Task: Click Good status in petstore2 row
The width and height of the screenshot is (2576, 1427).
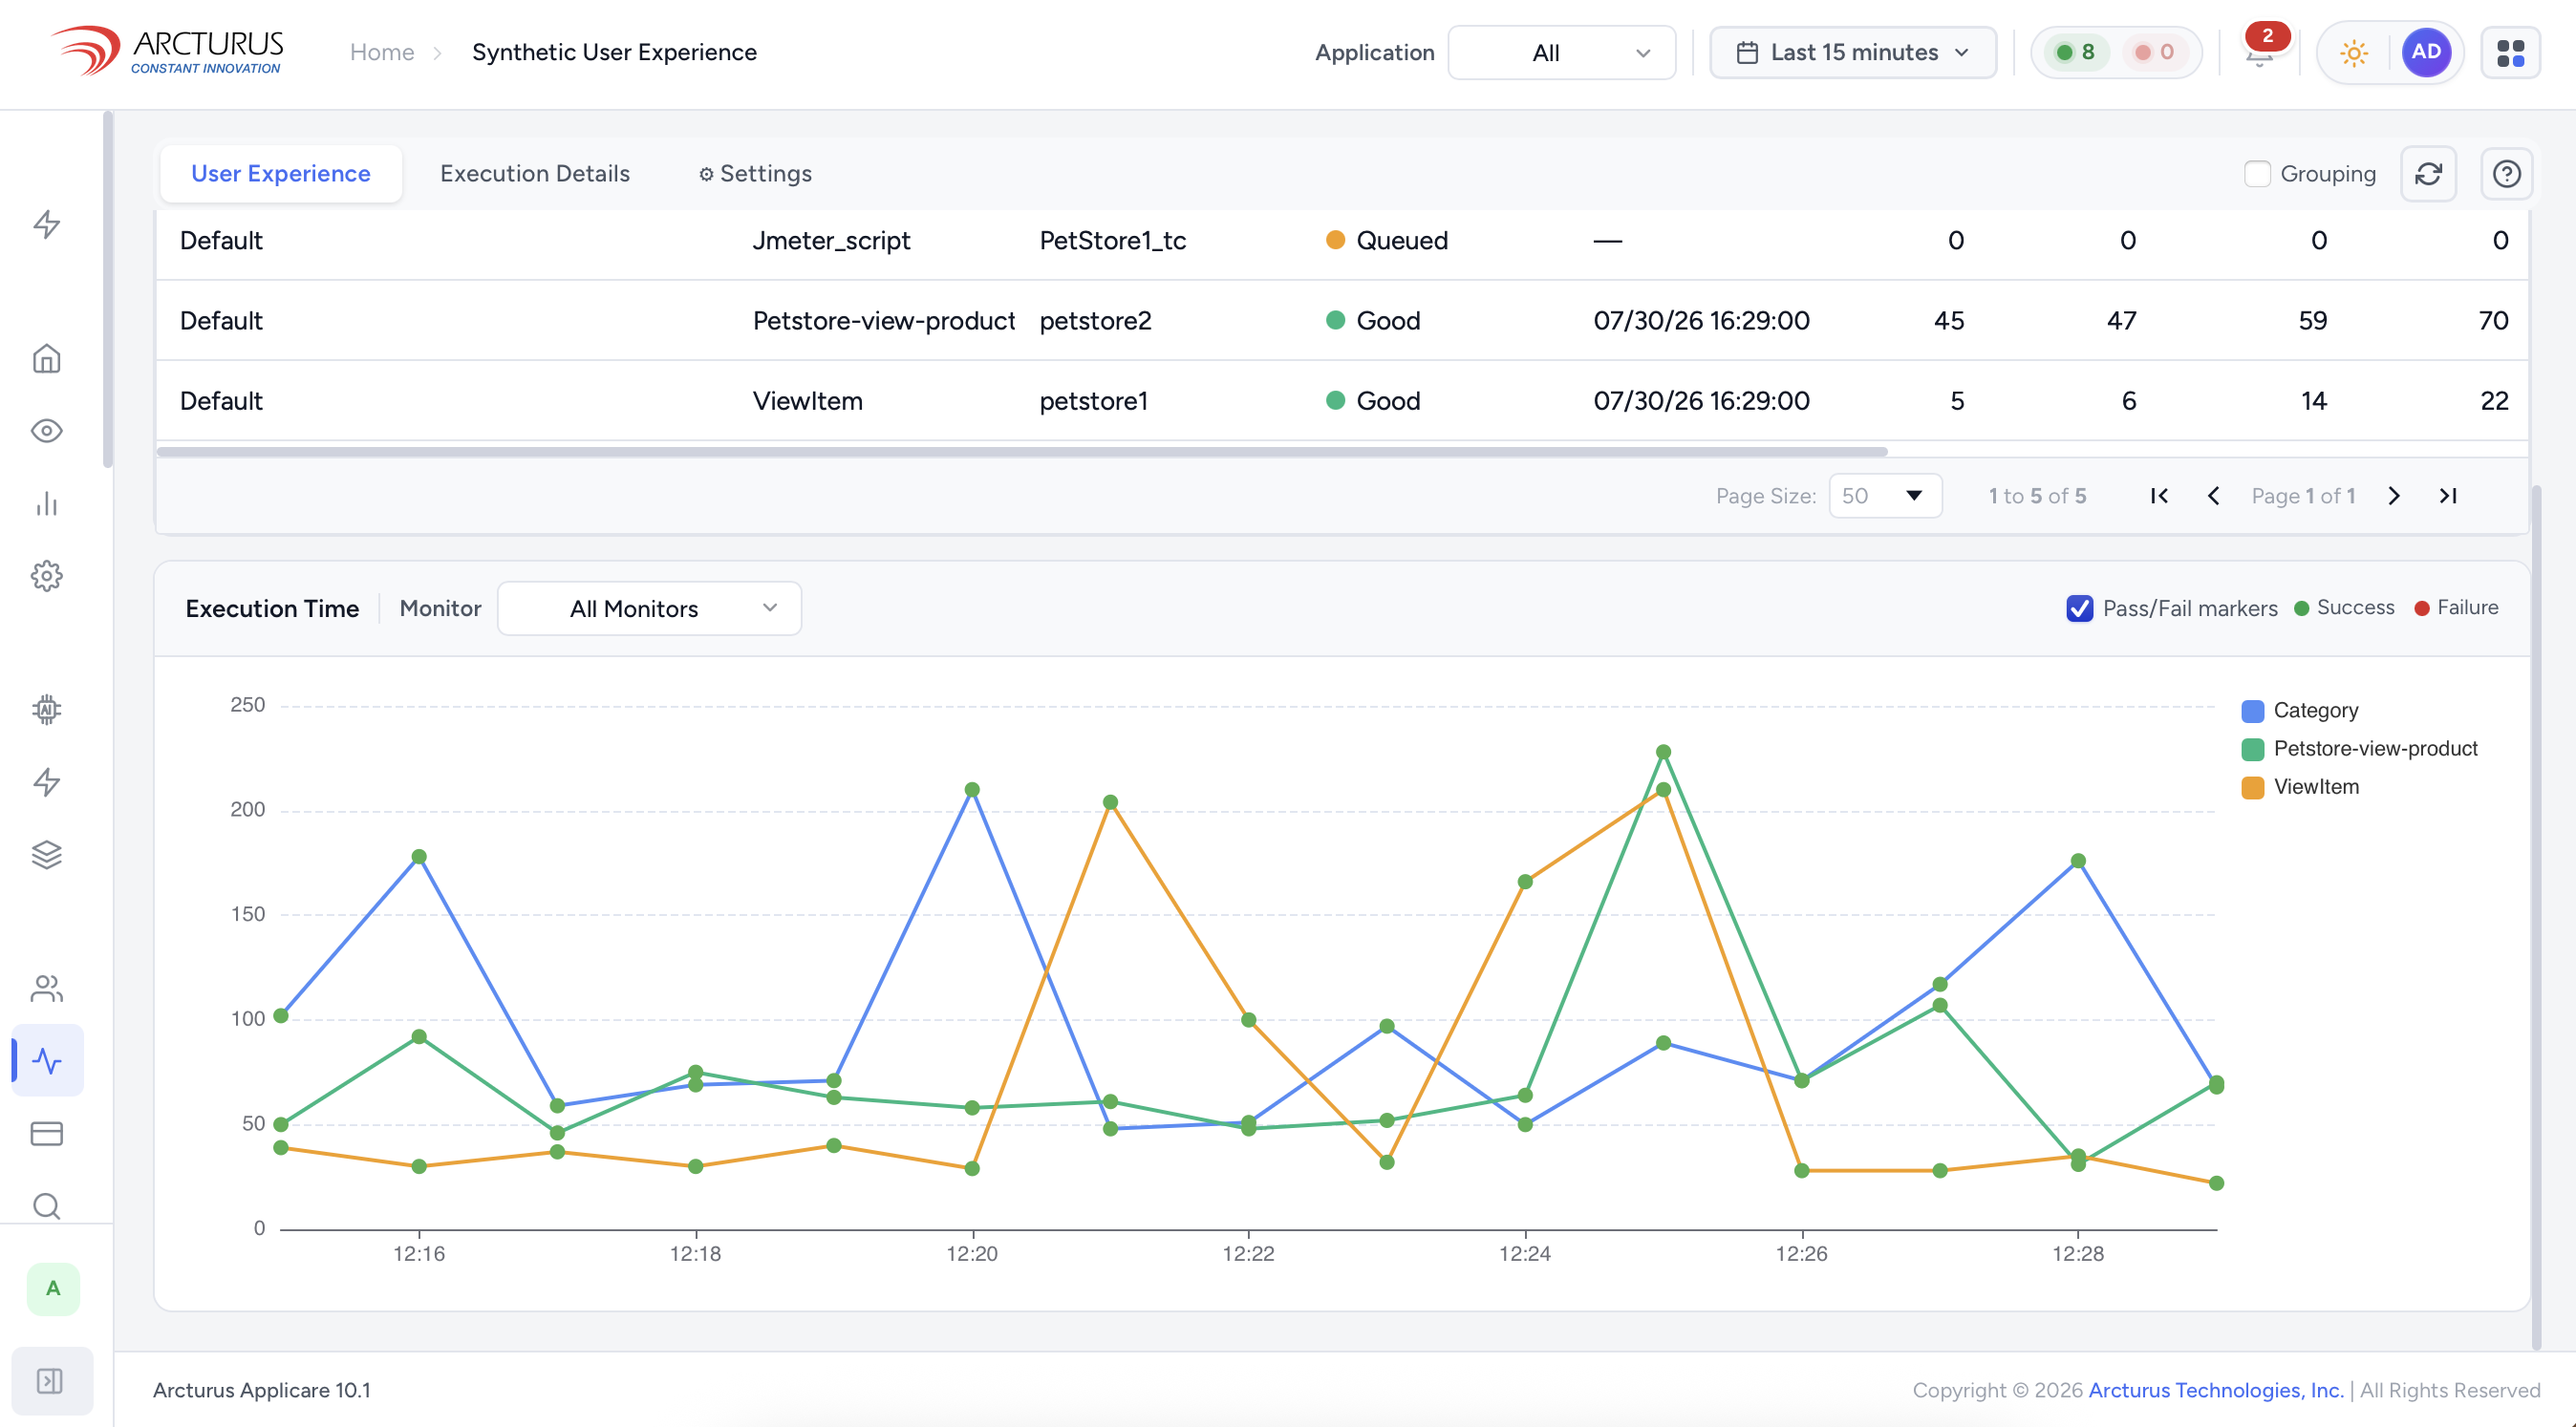Action: pyautogui.click(x=1373, y=321)
